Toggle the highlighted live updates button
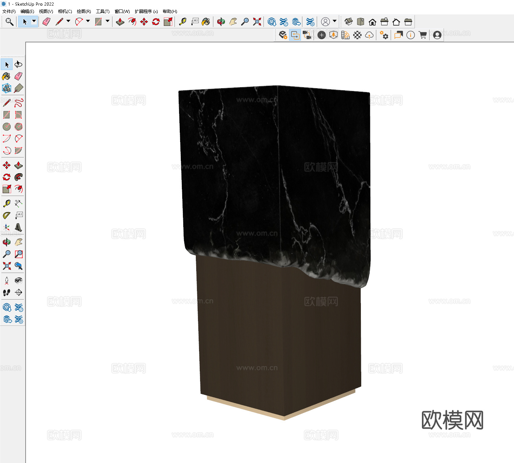Image resolution: width=514 pixels, height=463 pixels. pyautogui.click(x=295, y=35)
